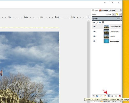Hide the Background layer
Image resolution: width=129 pixels, height=103 pixels.
(94, 41)
